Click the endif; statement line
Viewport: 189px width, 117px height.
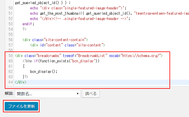[x=28, y=24]
